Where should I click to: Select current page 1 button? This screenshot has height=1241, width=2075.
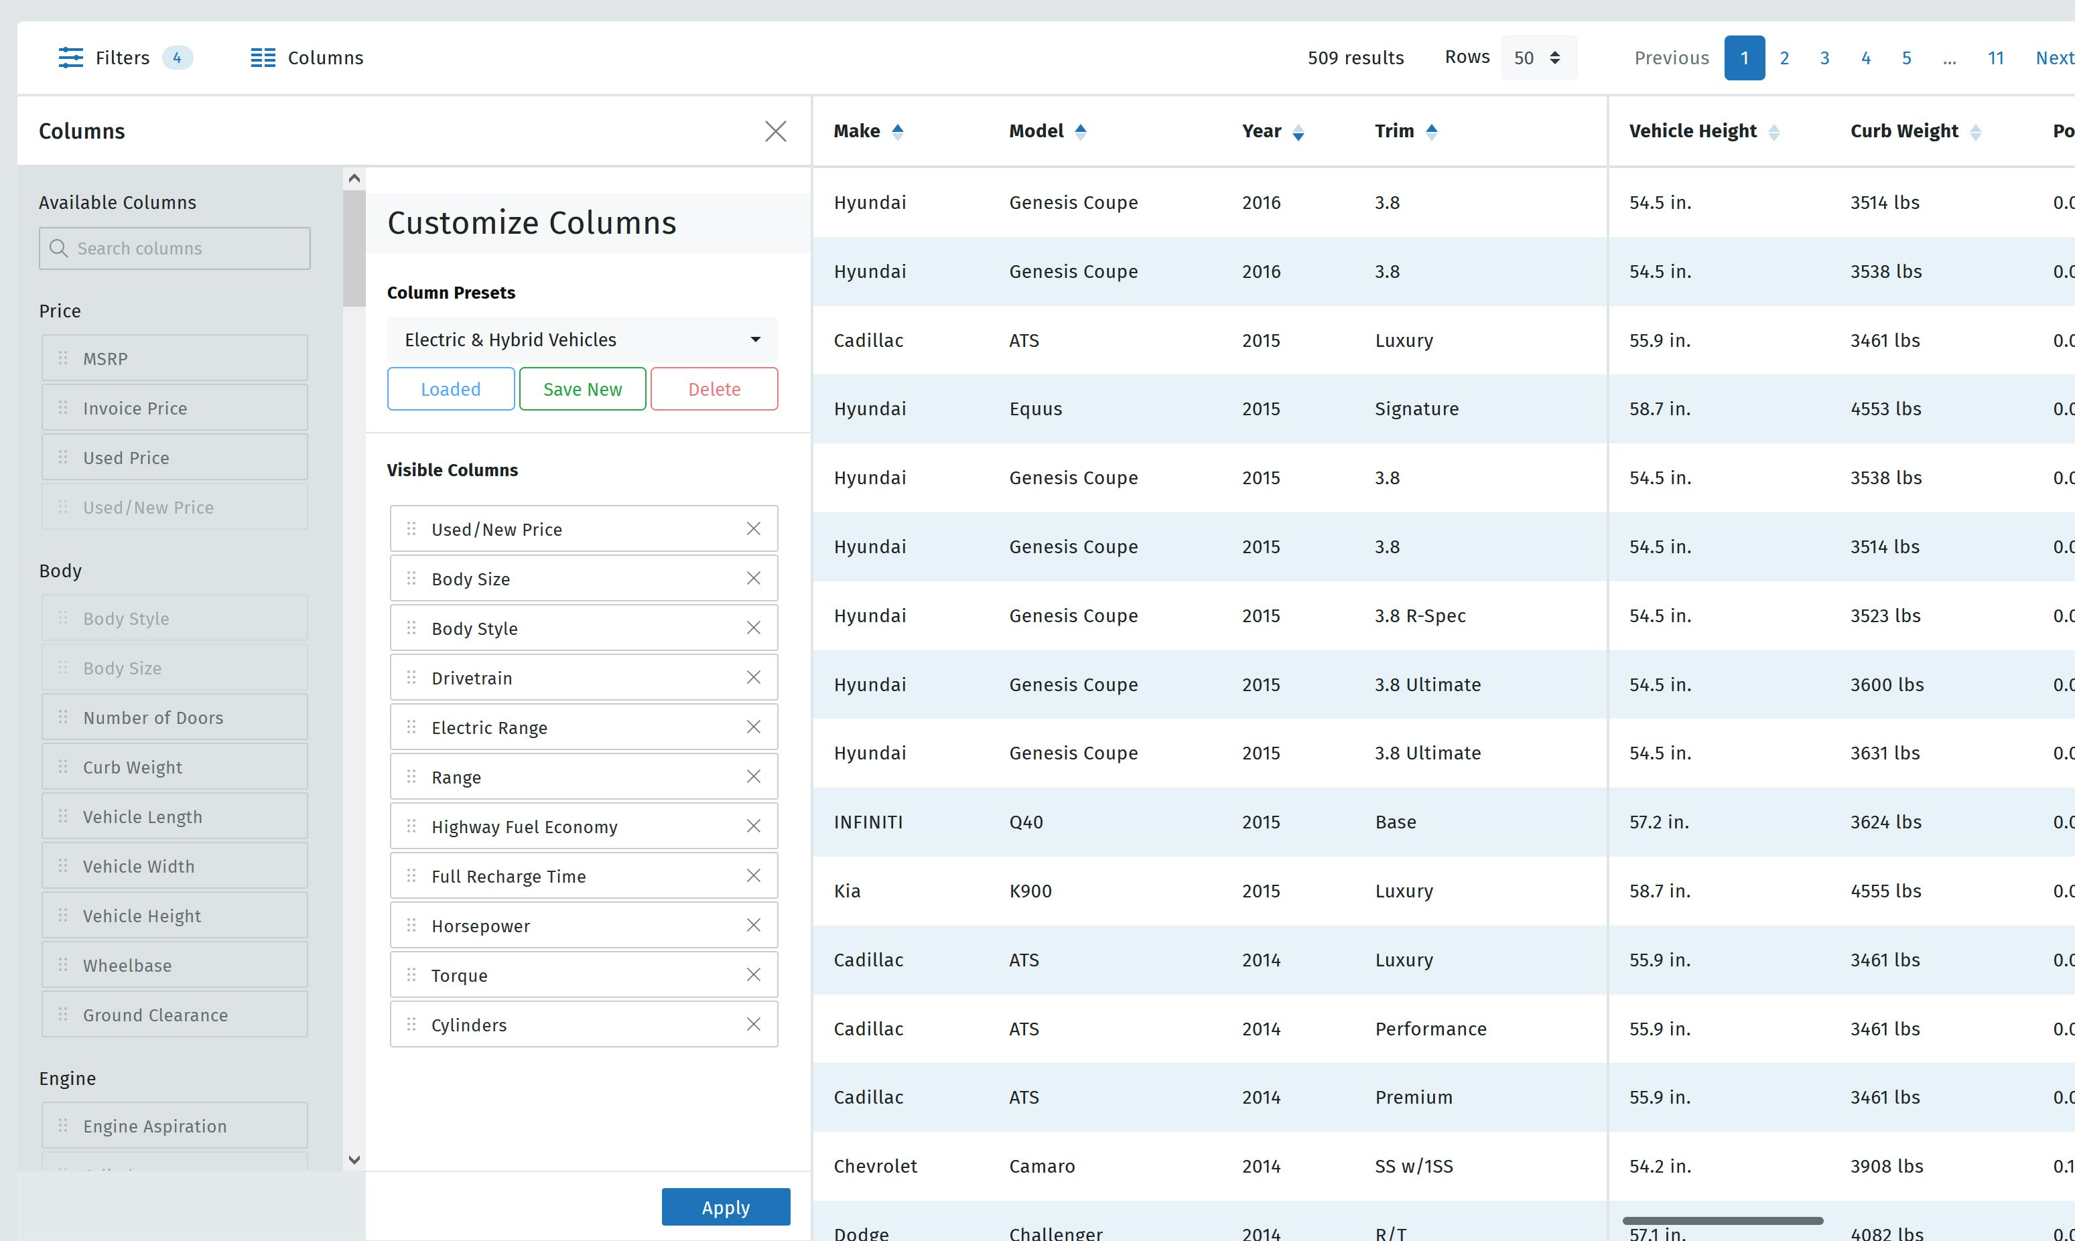coord(1745,58)
